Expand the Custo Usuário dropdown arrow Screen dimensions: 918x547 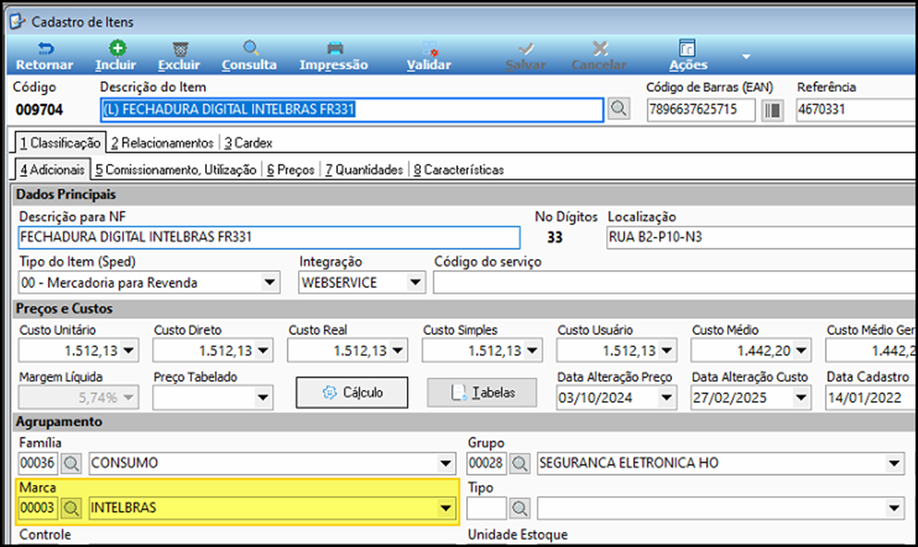(x=667, y=351)
